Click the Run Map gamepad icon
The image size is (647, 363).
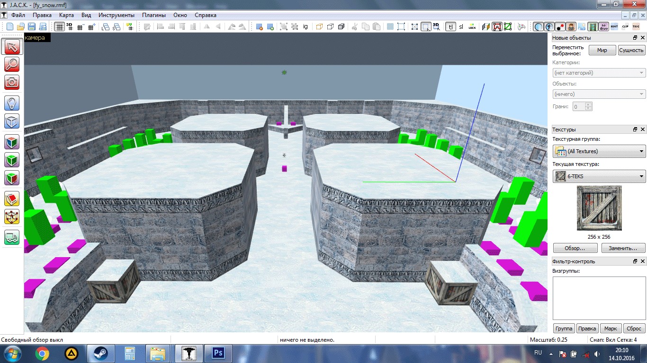[521, 26]
